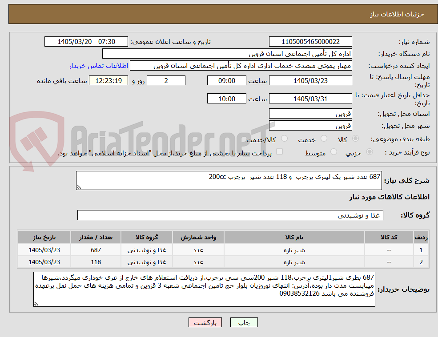The image size is (438, 337).
Task: Click the page title جزئیات اطلاعات نیاز
Action: click(x=397, y=14)
